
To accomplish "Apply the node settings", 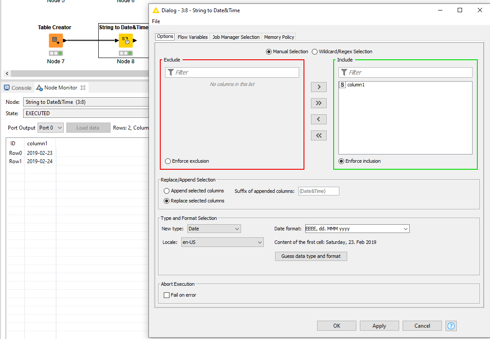I will click(x=379, y=325).
